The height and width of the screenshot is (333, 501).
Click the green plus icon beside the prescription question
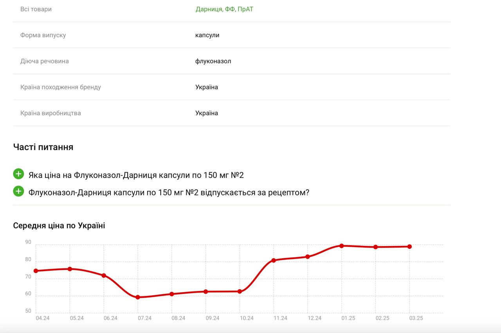[x=18, y=191]
